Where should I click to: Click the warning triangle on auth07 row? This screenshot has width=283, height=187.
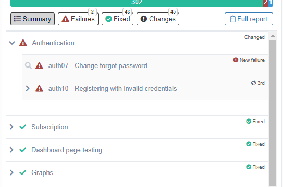(39, 65)
